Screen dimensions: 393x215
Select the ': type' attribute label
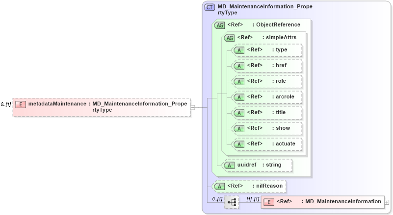tap(280, 49)
